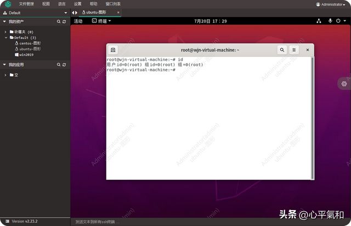Screen dimensions: 351x226
Task: Click the date and time 7月20日 17:29
Action: click(x=211, y=21)
